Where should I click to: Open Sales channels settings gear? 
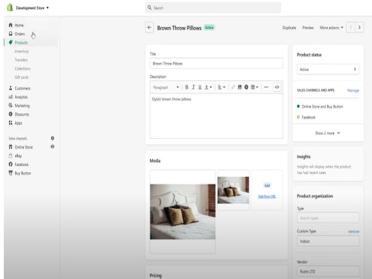[52, 138]
